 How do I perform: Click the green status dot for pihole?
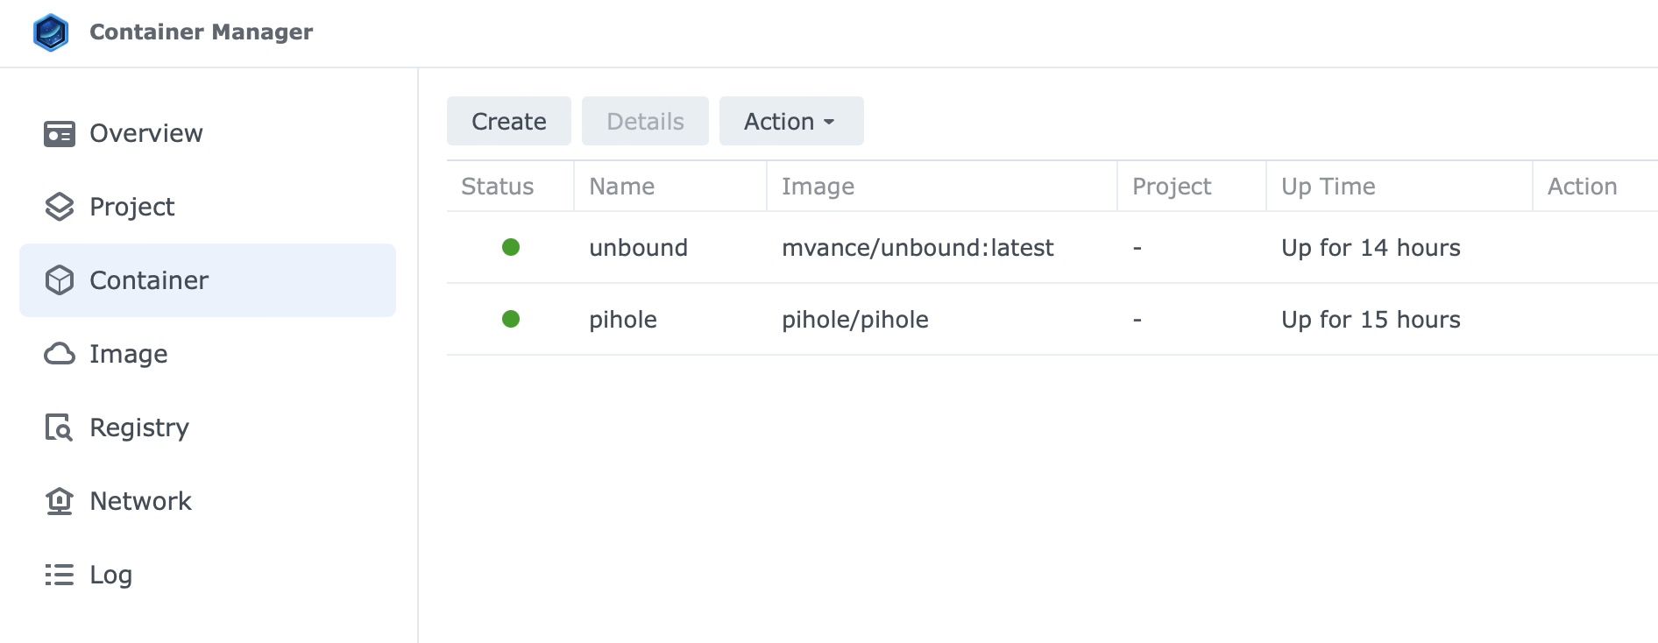click(511, 319)
